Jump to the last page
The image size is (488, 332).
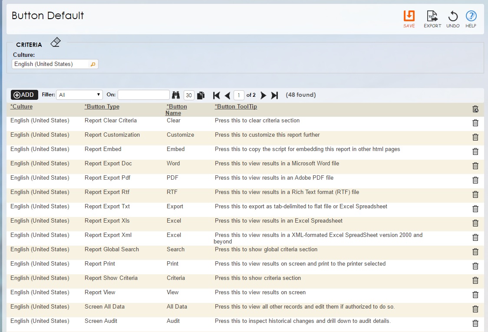point(274,95)
